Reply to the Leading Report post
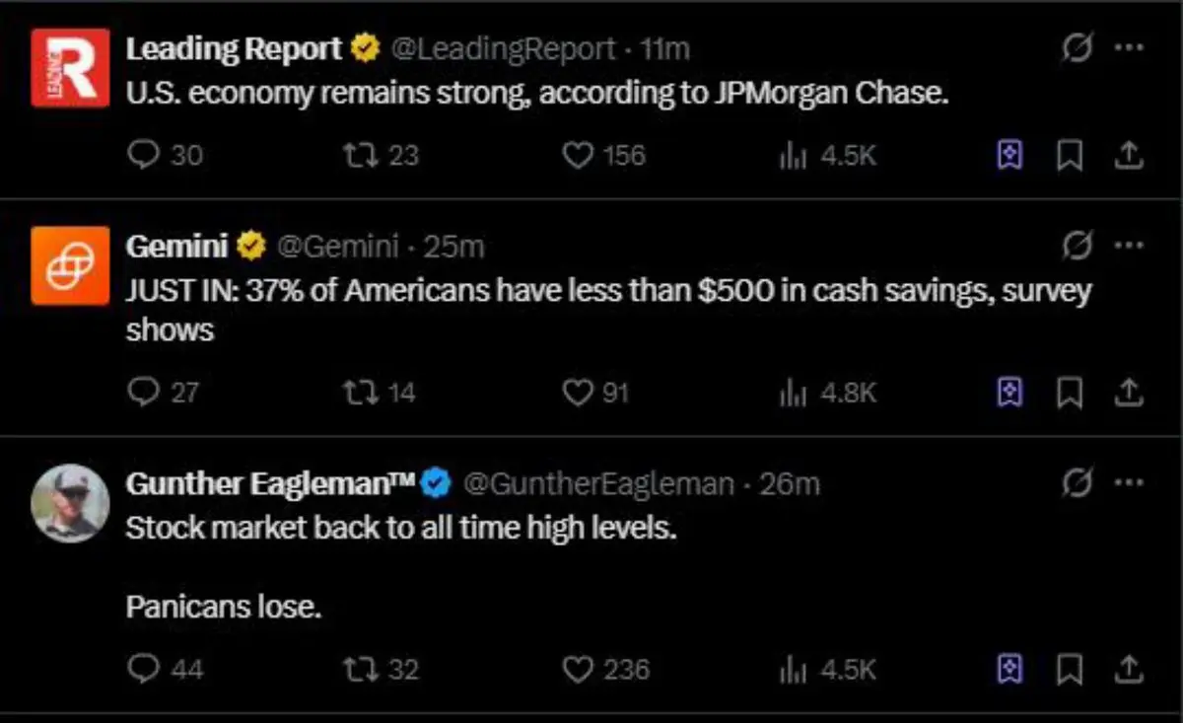The width and height of the screenshot is (1183, 723). [x=144, y=156]
